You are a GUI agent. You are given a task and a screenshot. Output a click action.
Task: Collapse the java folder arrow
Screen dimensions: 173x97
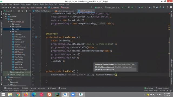click(x=6, y=19)
